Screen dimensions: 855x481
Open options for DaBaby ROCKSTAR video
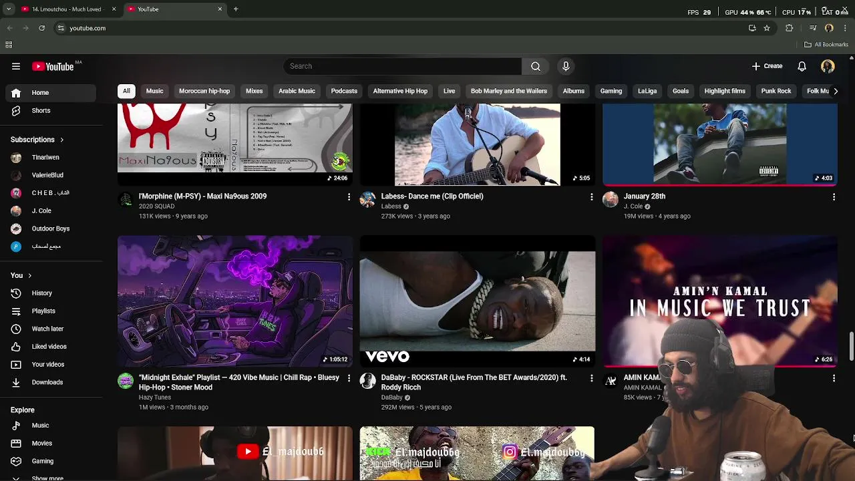pyautogui.click(x=591, y=378)
